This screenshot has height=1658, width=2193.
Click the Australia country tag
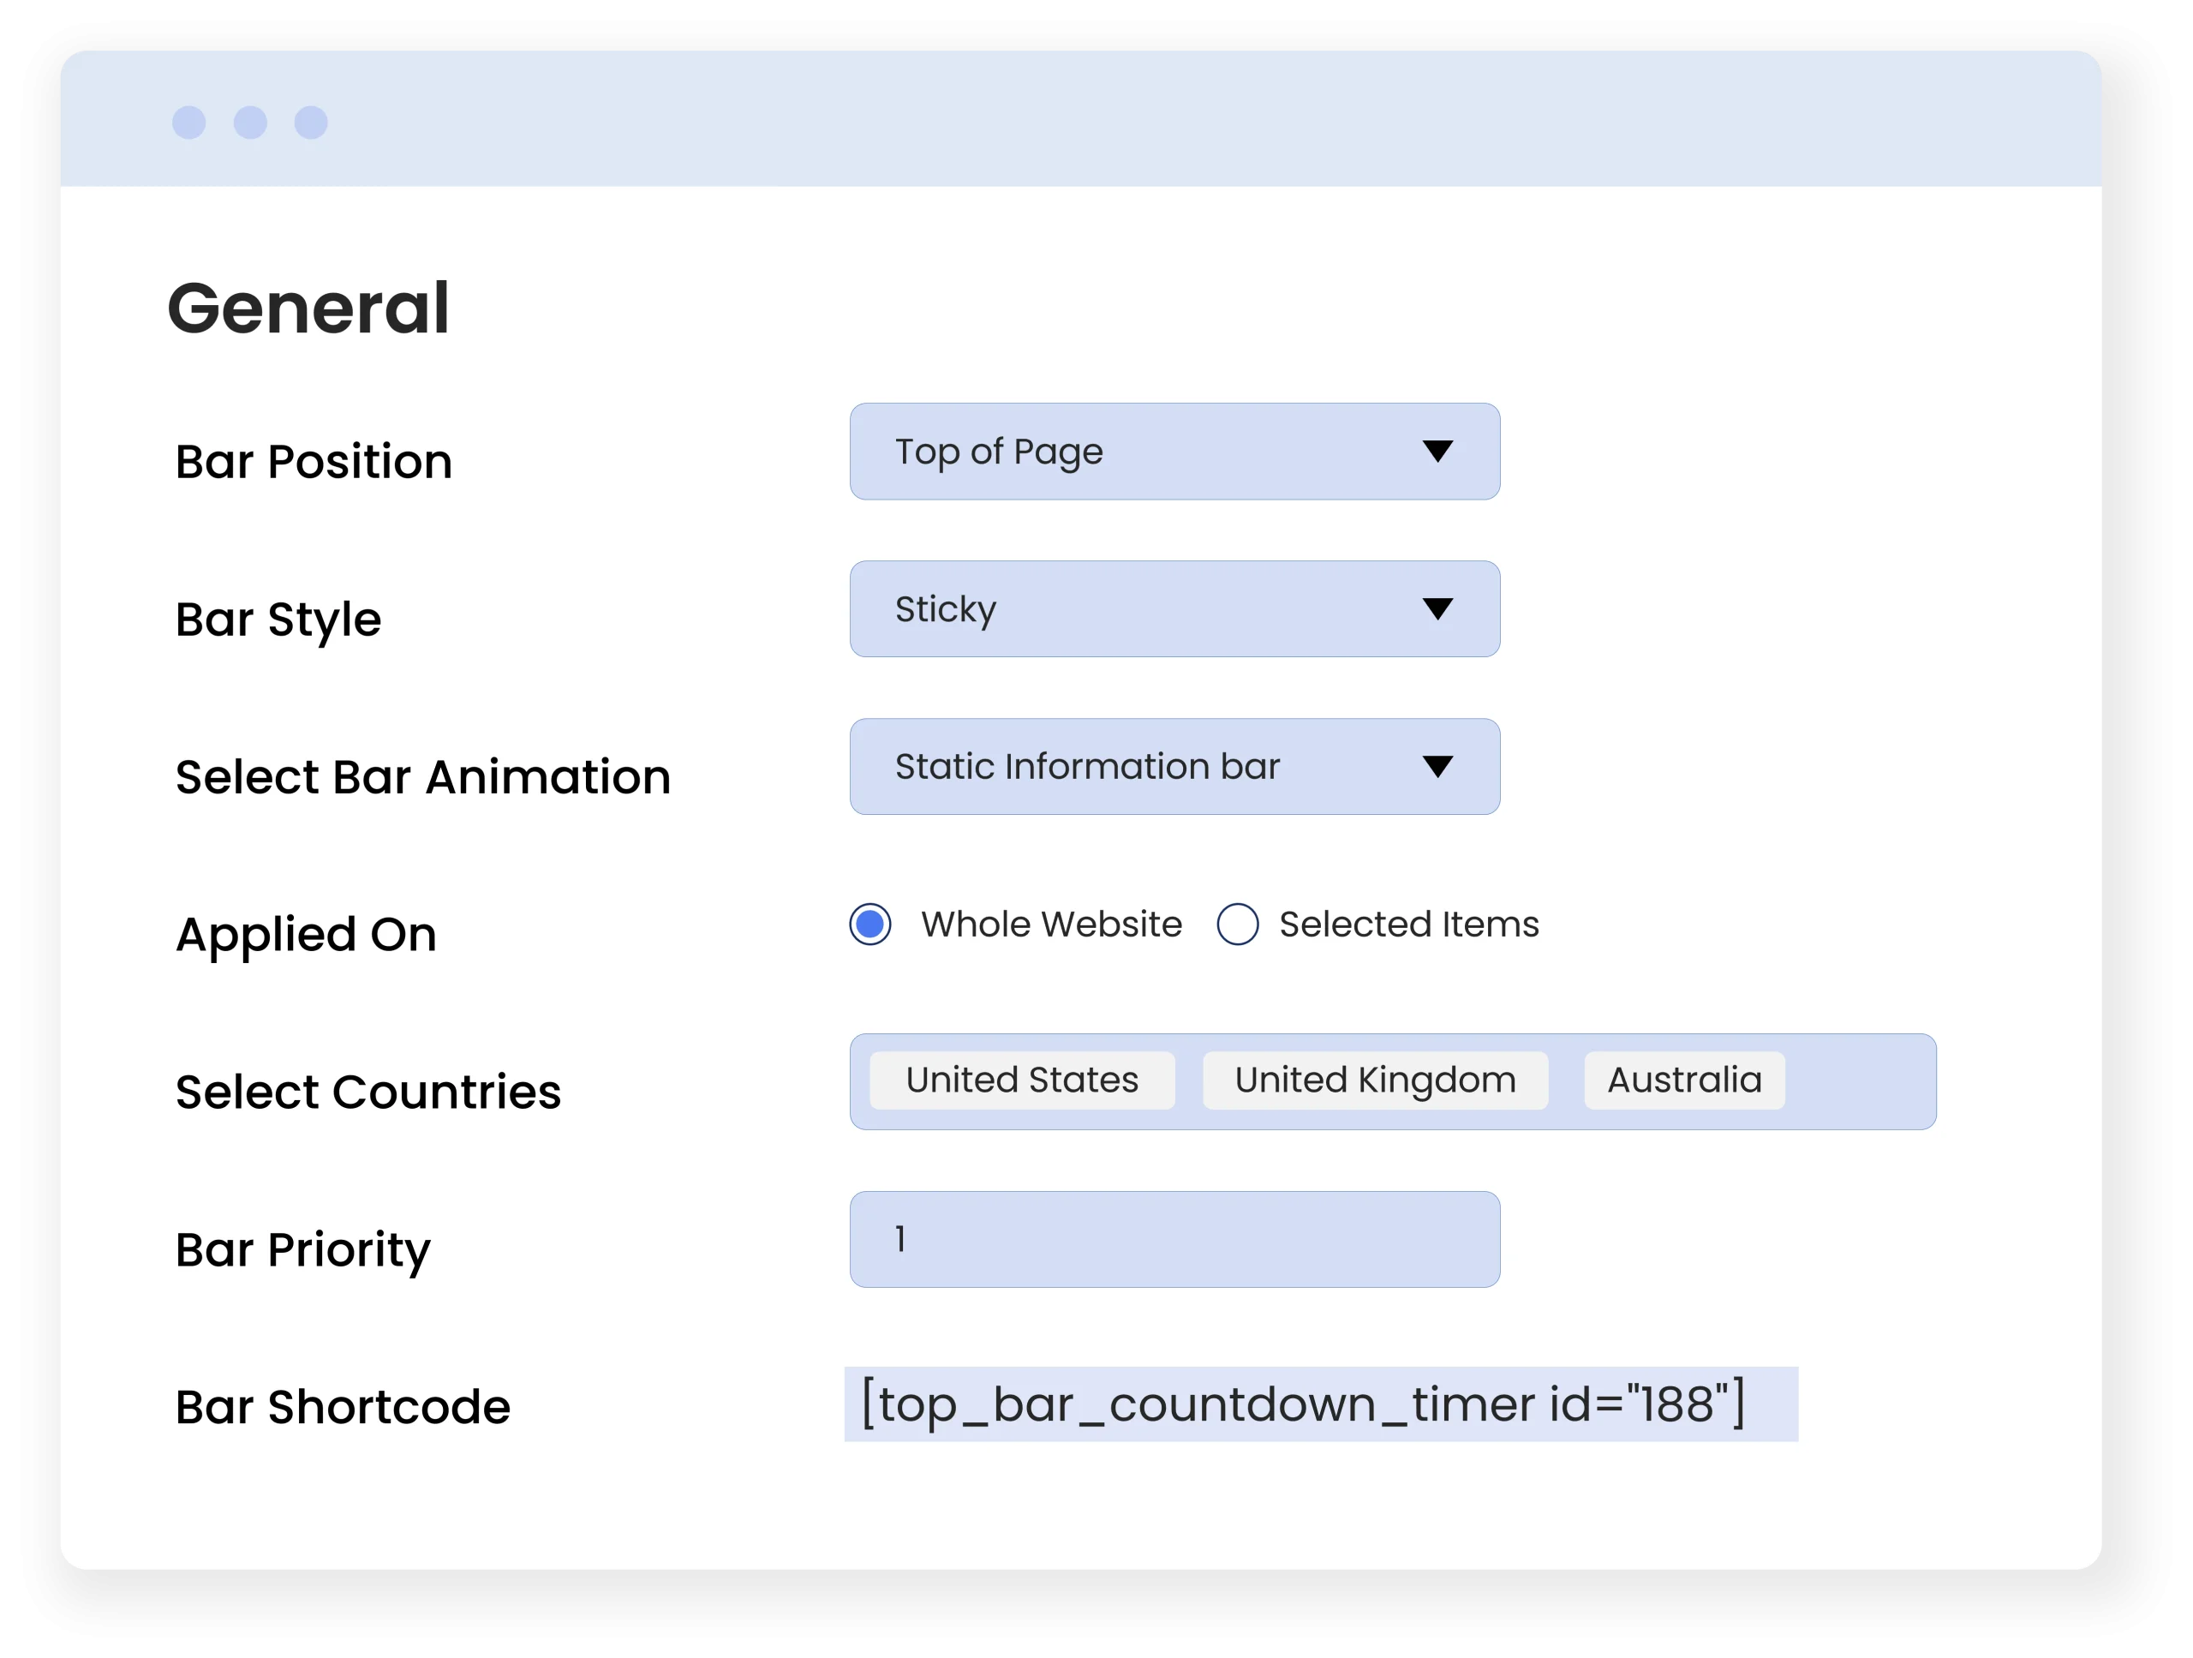[1683, 1080]
